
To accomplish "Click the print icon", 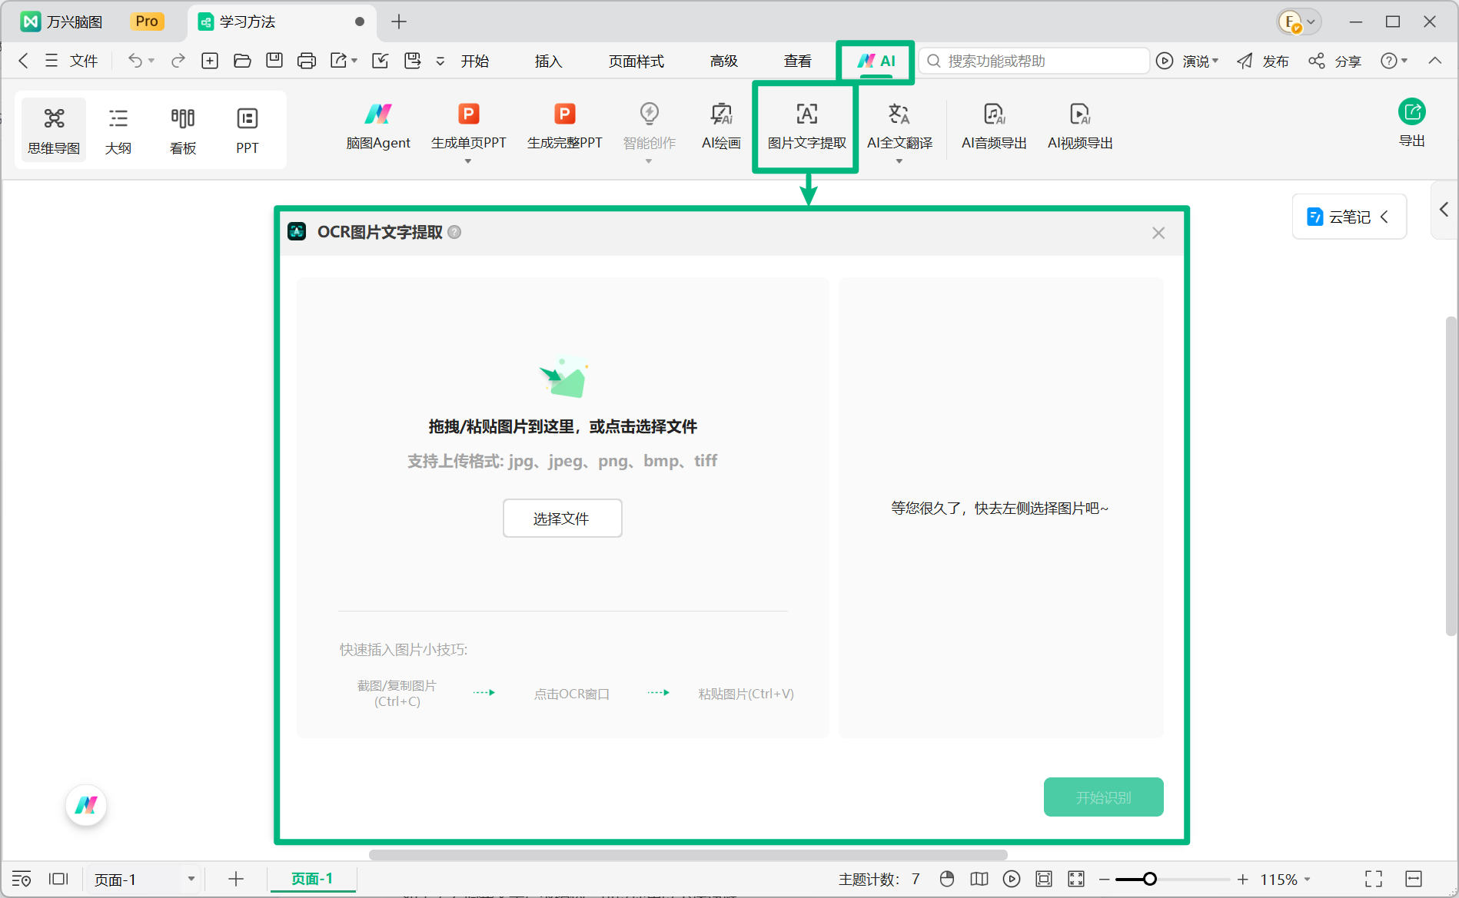I will (x=306, y=61).
